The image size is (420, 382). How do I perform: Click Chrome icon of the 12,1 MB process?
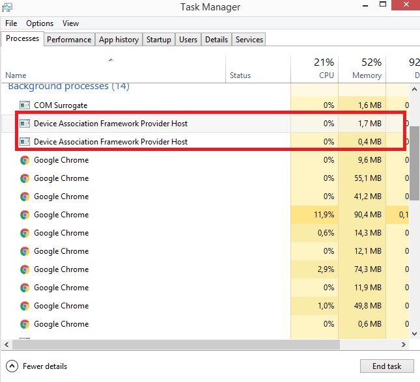25,251
